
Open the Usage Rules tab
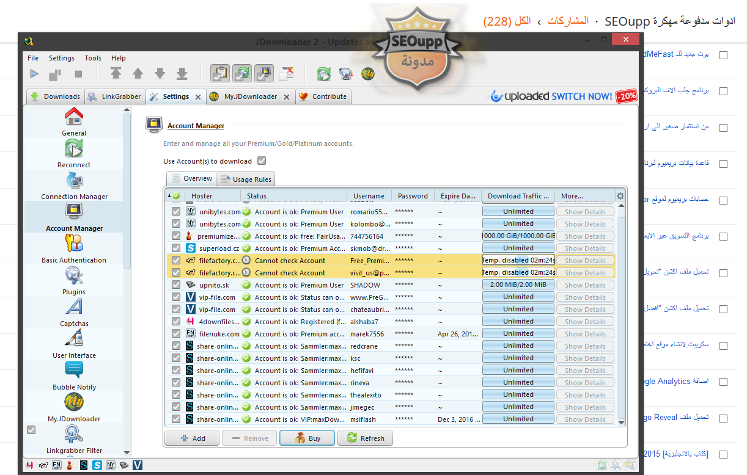click(x=246, y=179)
